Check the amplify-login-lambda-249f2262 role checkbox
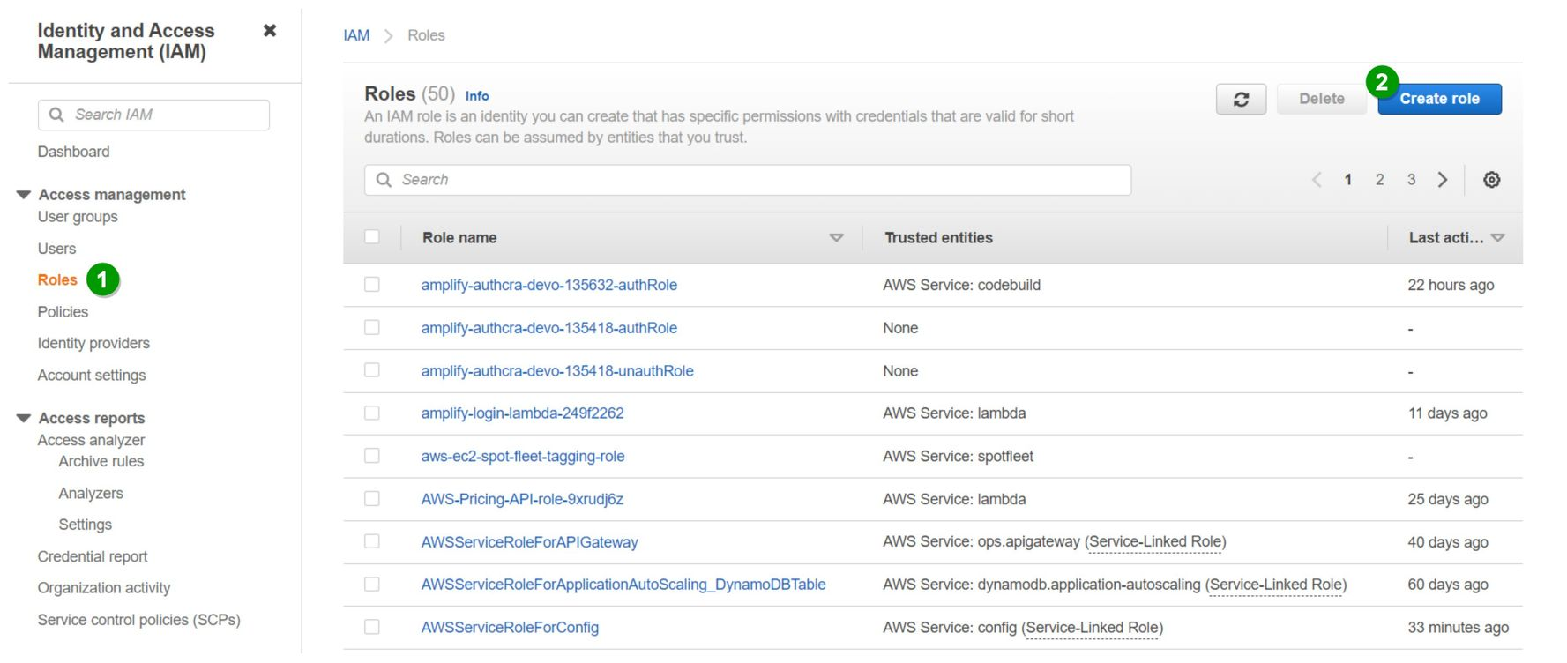 [372, 413]
